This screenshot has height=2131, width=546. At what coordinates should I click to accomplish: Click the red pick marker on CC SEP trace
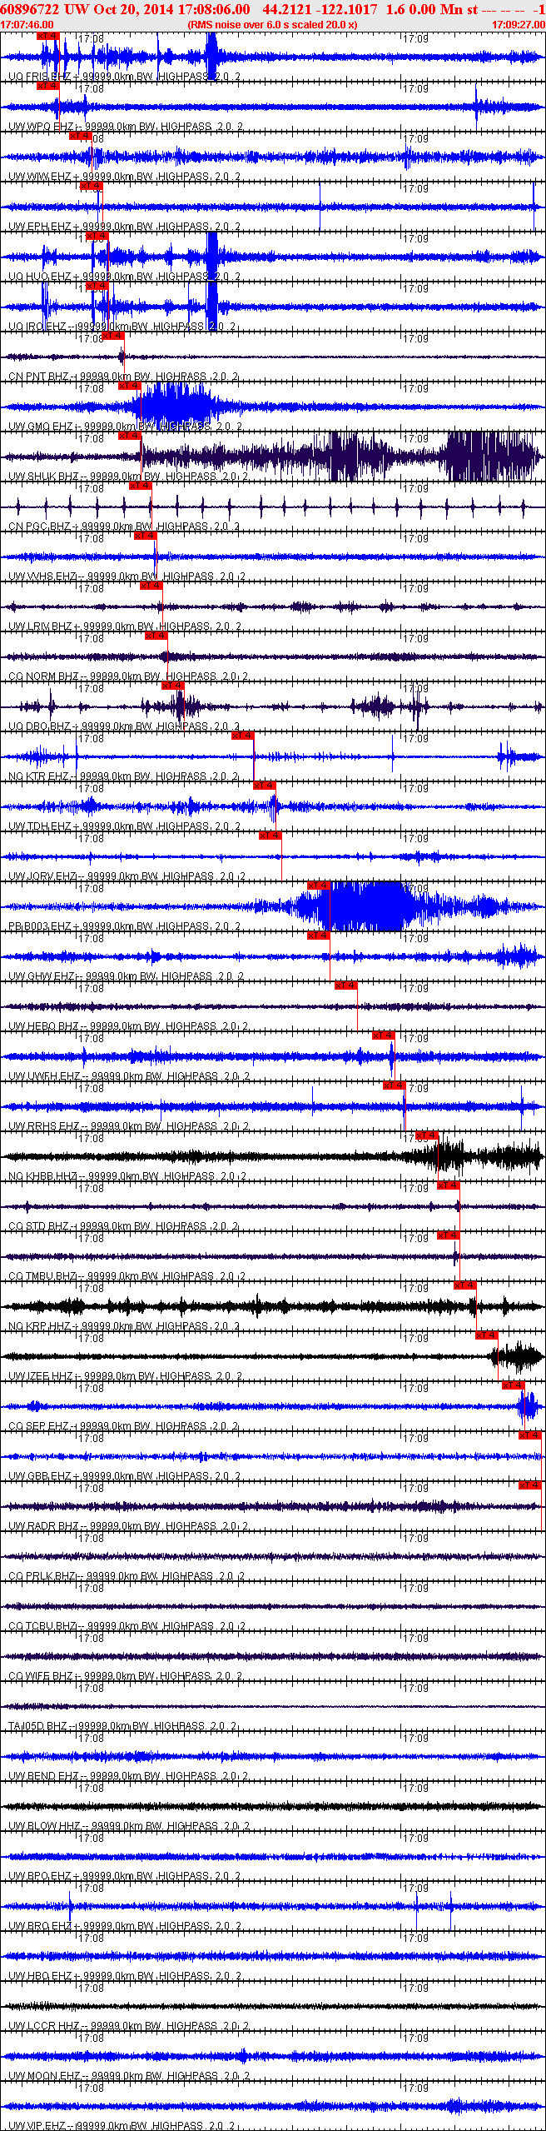pos(514,1385)
